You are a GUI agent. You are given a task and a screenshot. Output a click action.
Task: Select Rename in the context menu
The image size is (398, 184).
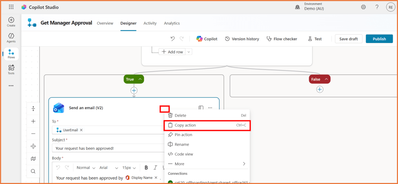coord(207,144)
